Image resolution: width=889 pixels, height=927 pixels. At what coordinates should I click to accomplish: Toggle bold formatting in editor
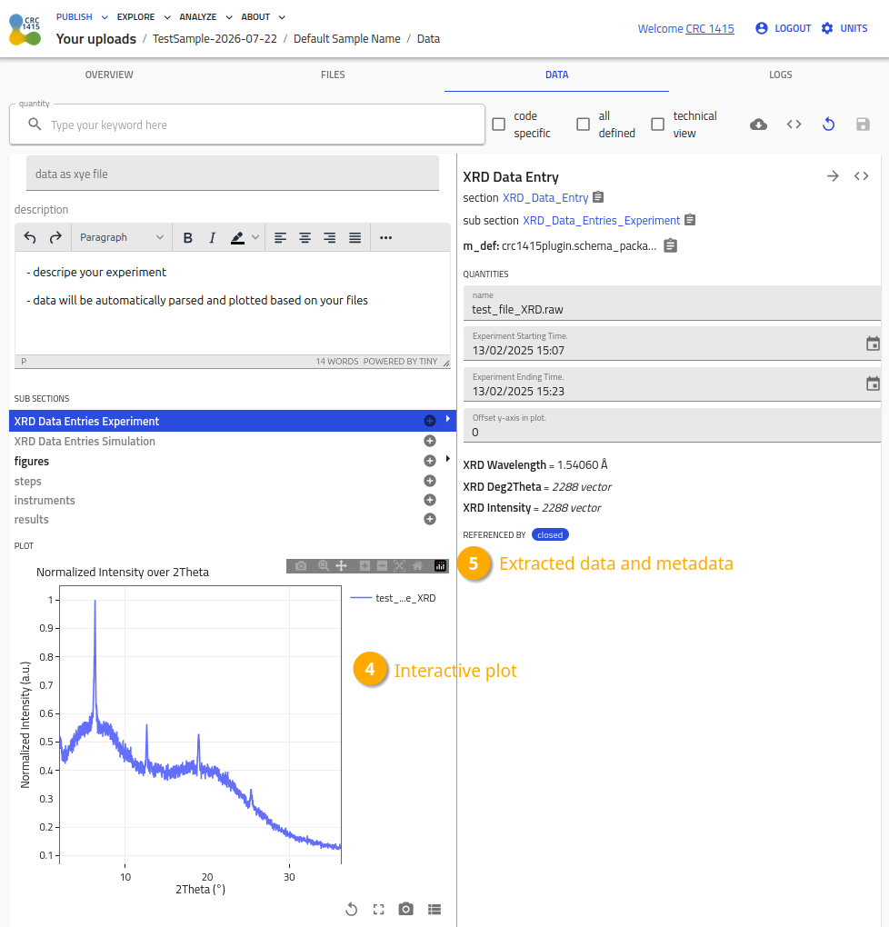click(x=187, y=238)
